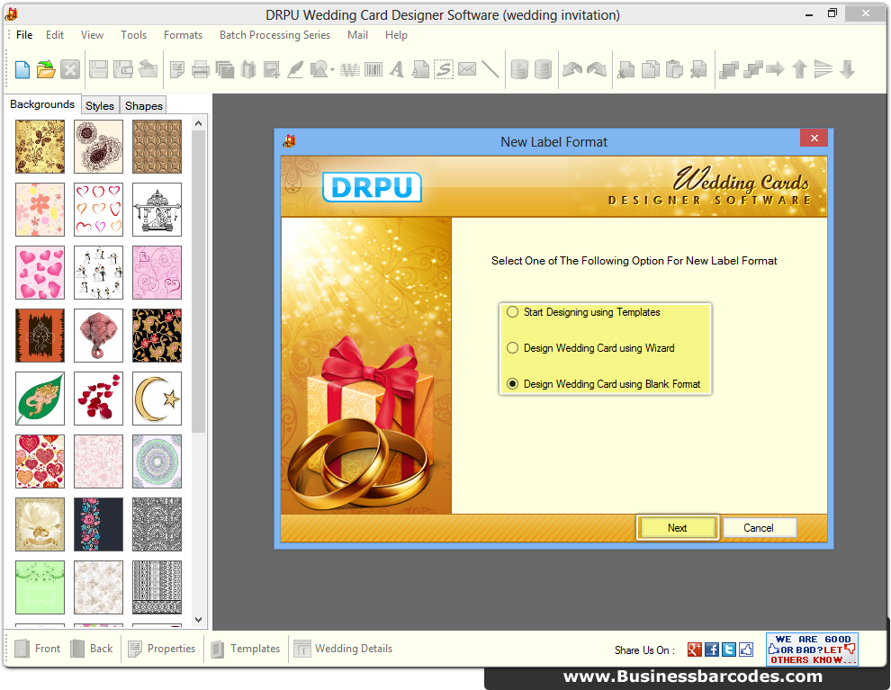Select the signature S tool icon
This screenshot has height=690, width=891.
444,70
